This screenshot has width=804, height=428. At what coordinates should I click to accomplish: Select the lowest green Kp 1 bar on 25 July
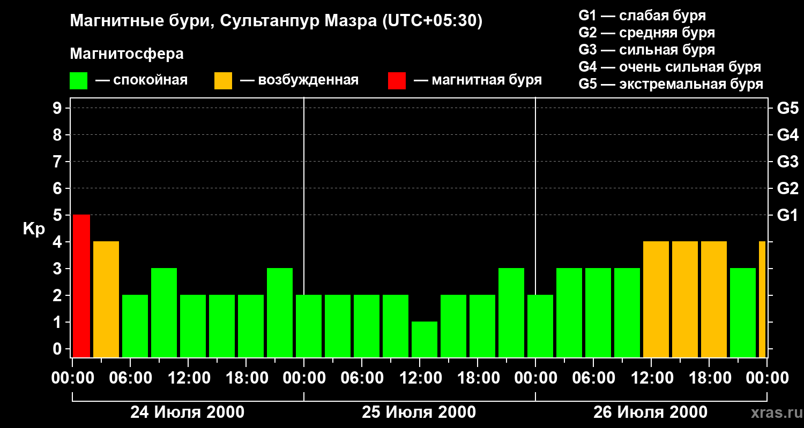pos(425,339)
